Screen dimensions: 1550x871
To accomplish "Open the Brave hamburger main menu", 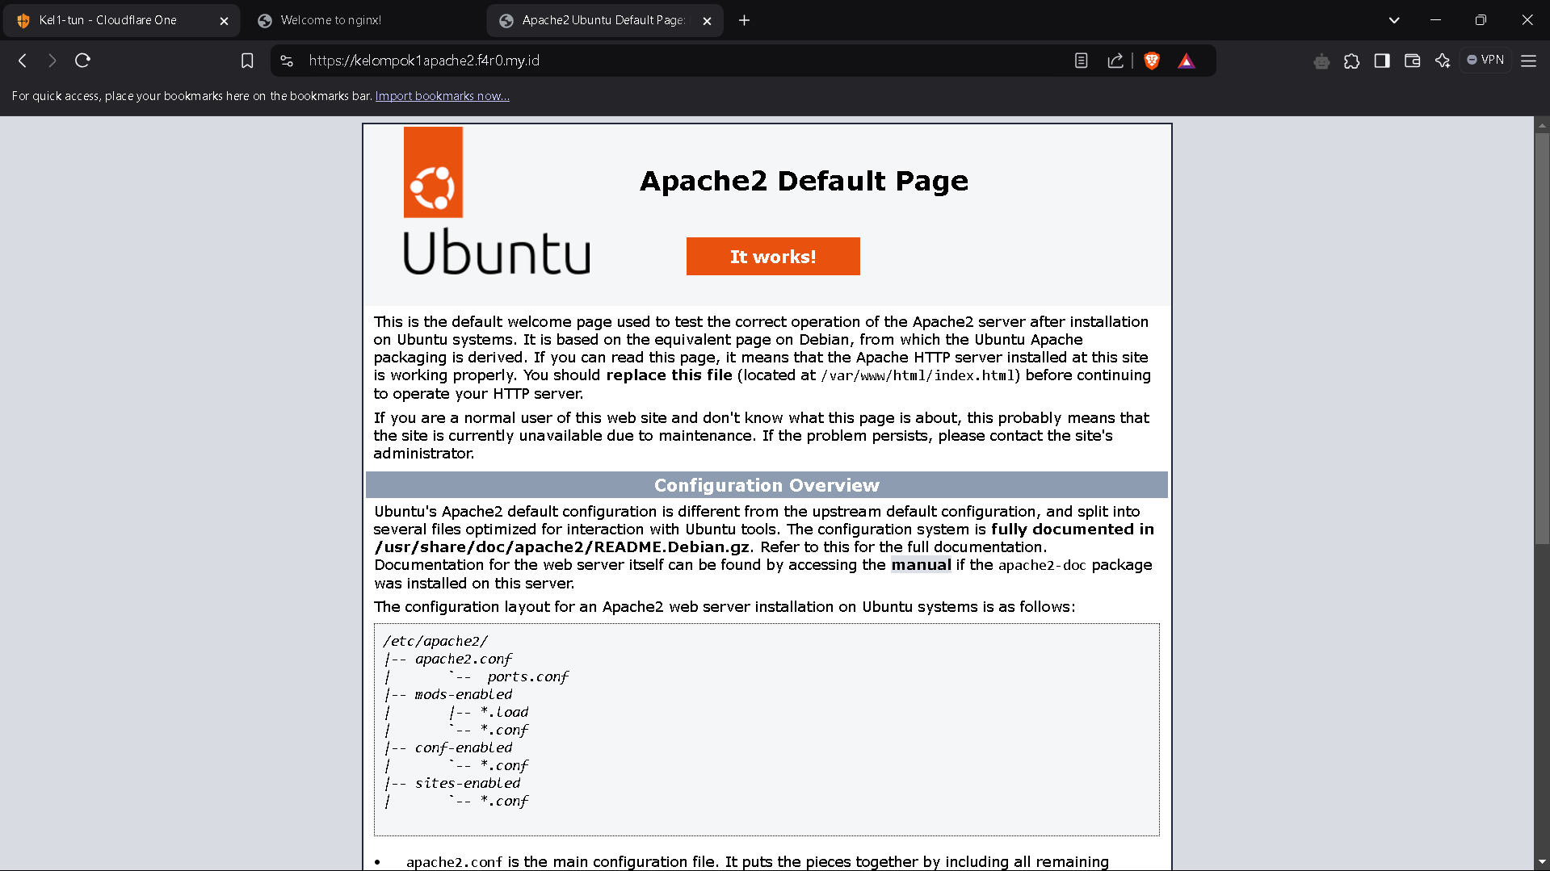I will (1528, 61).
